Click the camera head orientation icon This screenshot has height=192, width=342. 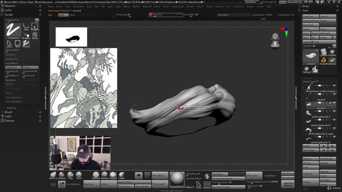[x=275, y=41]
